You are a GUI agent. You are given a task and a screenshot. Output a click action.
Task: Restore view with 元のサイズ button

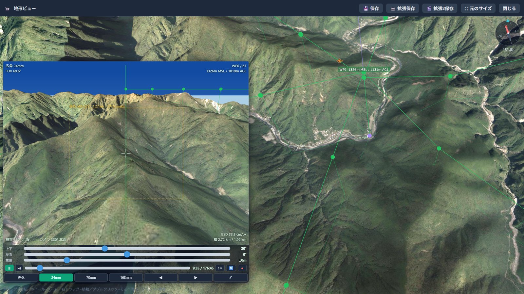pos(478,8)
